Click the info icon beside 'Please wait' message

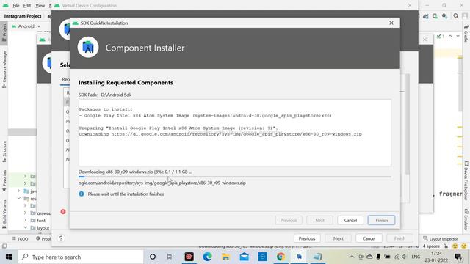click(x=82, y=194)
